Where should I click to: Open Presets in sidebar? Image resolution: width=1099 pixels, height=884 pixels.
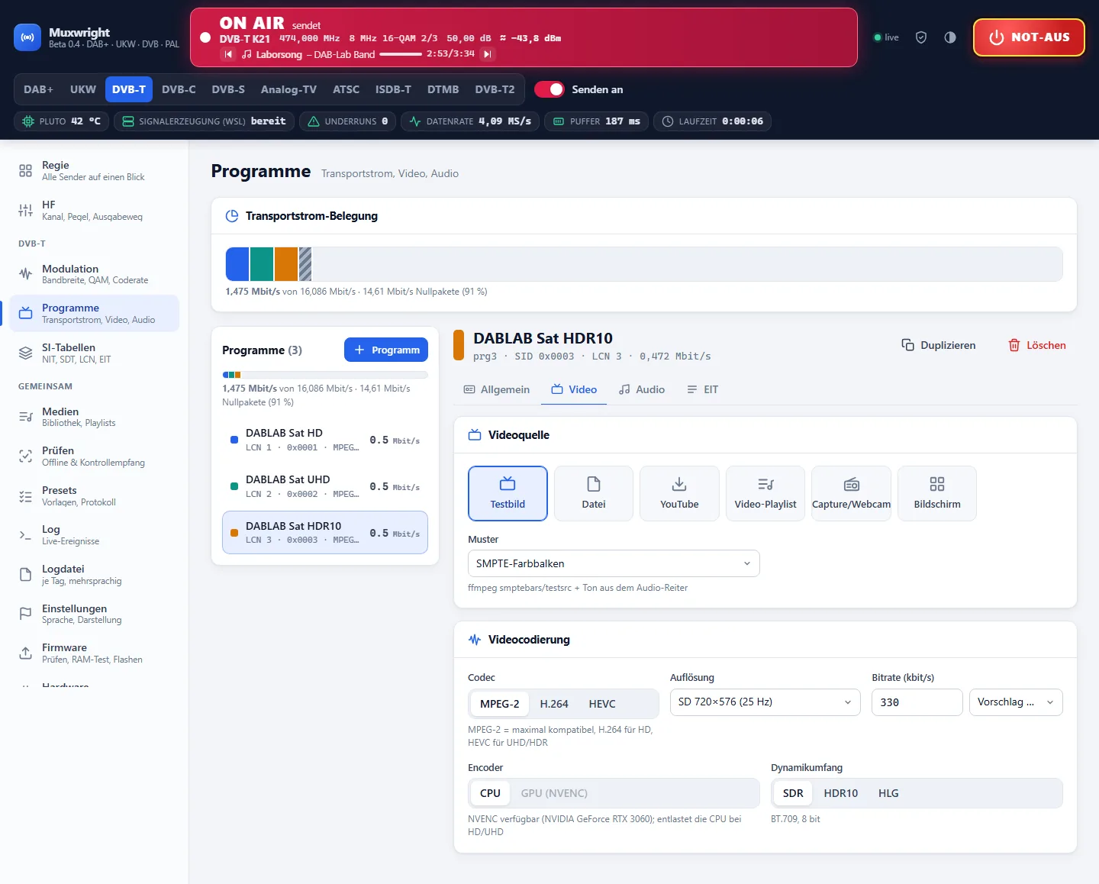tap(95, 495)
